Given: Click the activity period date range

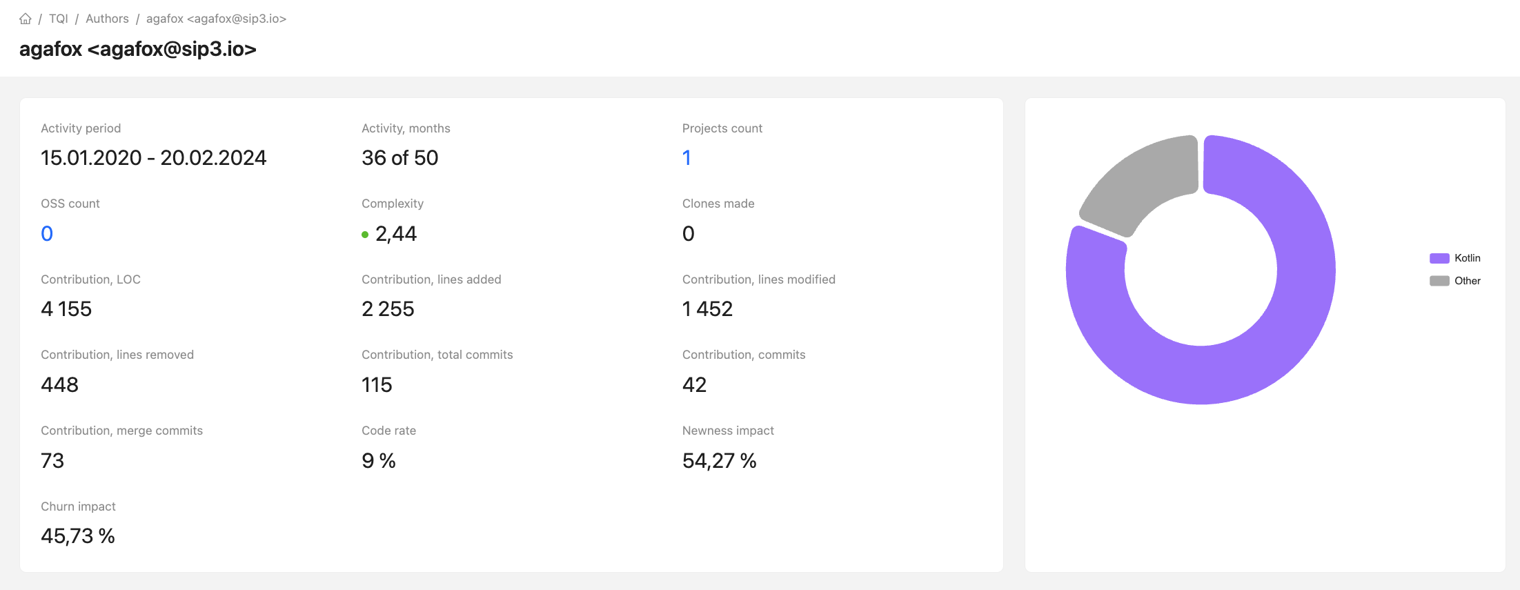Looking at the screenshot, I should [x=153, y=158].
